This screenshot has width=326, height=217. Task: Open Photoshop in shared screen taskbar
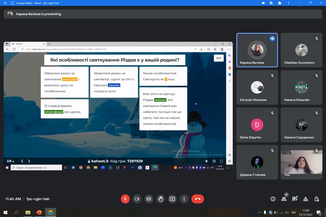132,168
